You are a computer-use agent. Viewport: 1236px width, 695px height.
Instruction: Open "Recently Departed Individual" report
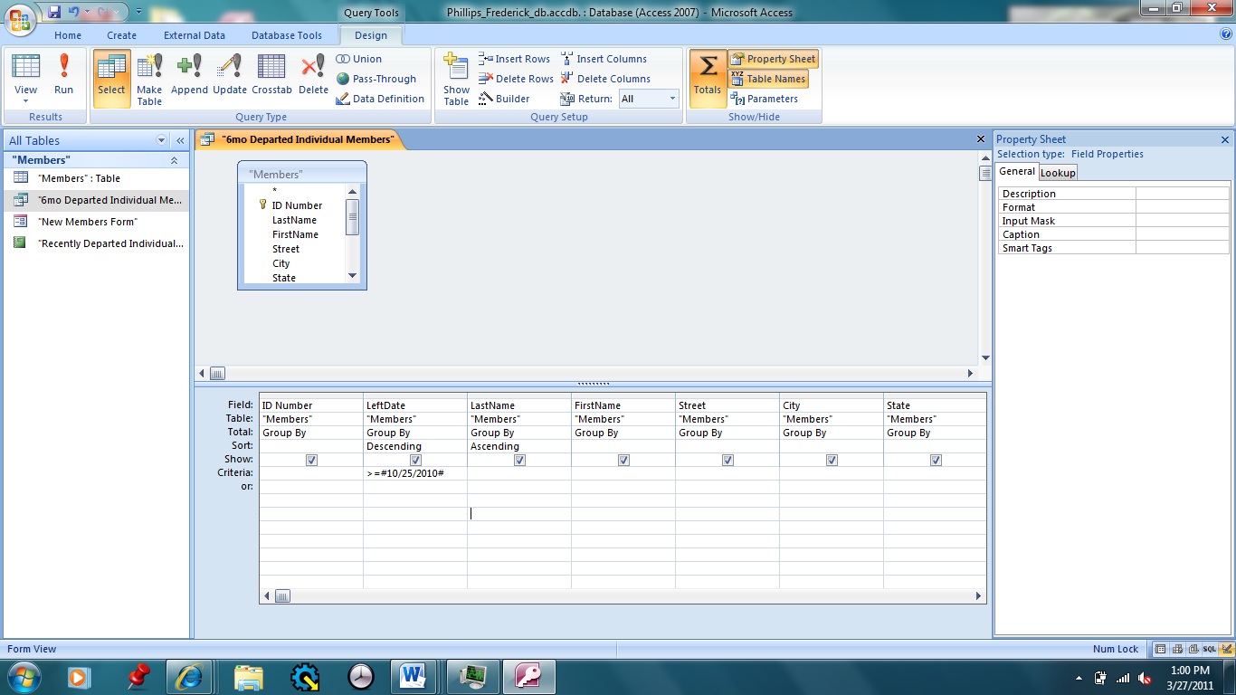coord(96,243)
